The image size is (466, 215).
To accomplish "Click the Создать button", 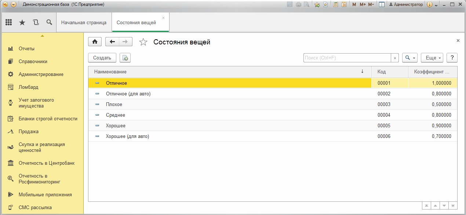I will (102, 58).
